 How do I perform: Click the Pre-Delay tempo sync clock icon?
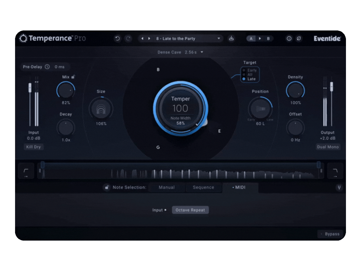[47, 67]
